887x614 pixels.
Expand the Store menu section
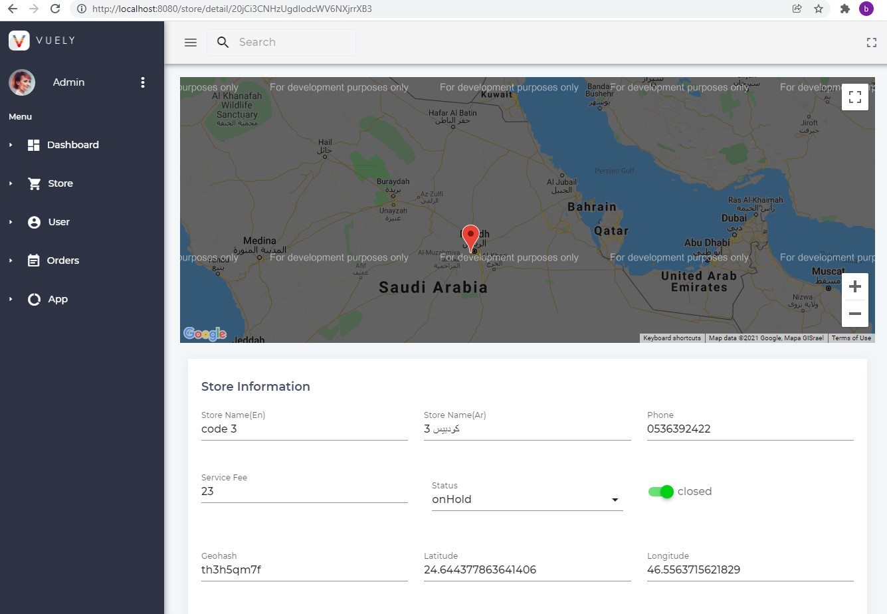(10, 183)
